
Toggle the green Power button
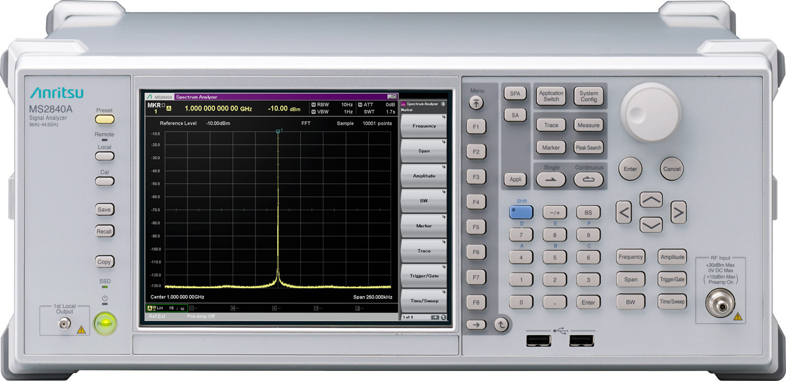pyautogui.click(x=105, y=324)
